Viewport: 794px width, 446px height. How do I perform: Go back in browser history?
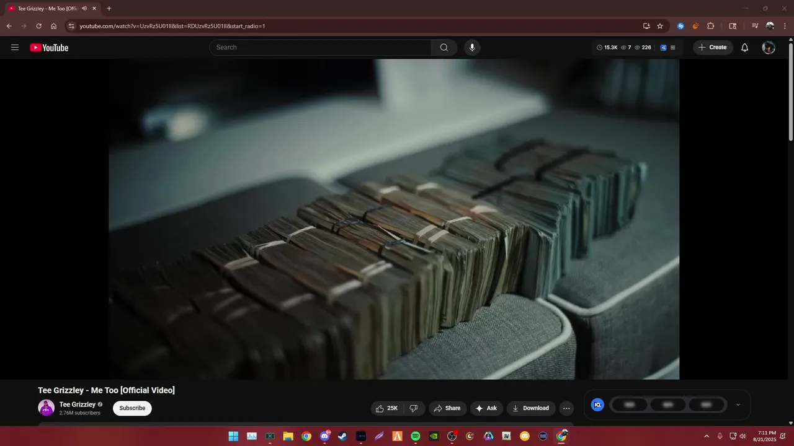tap(9, 26)
